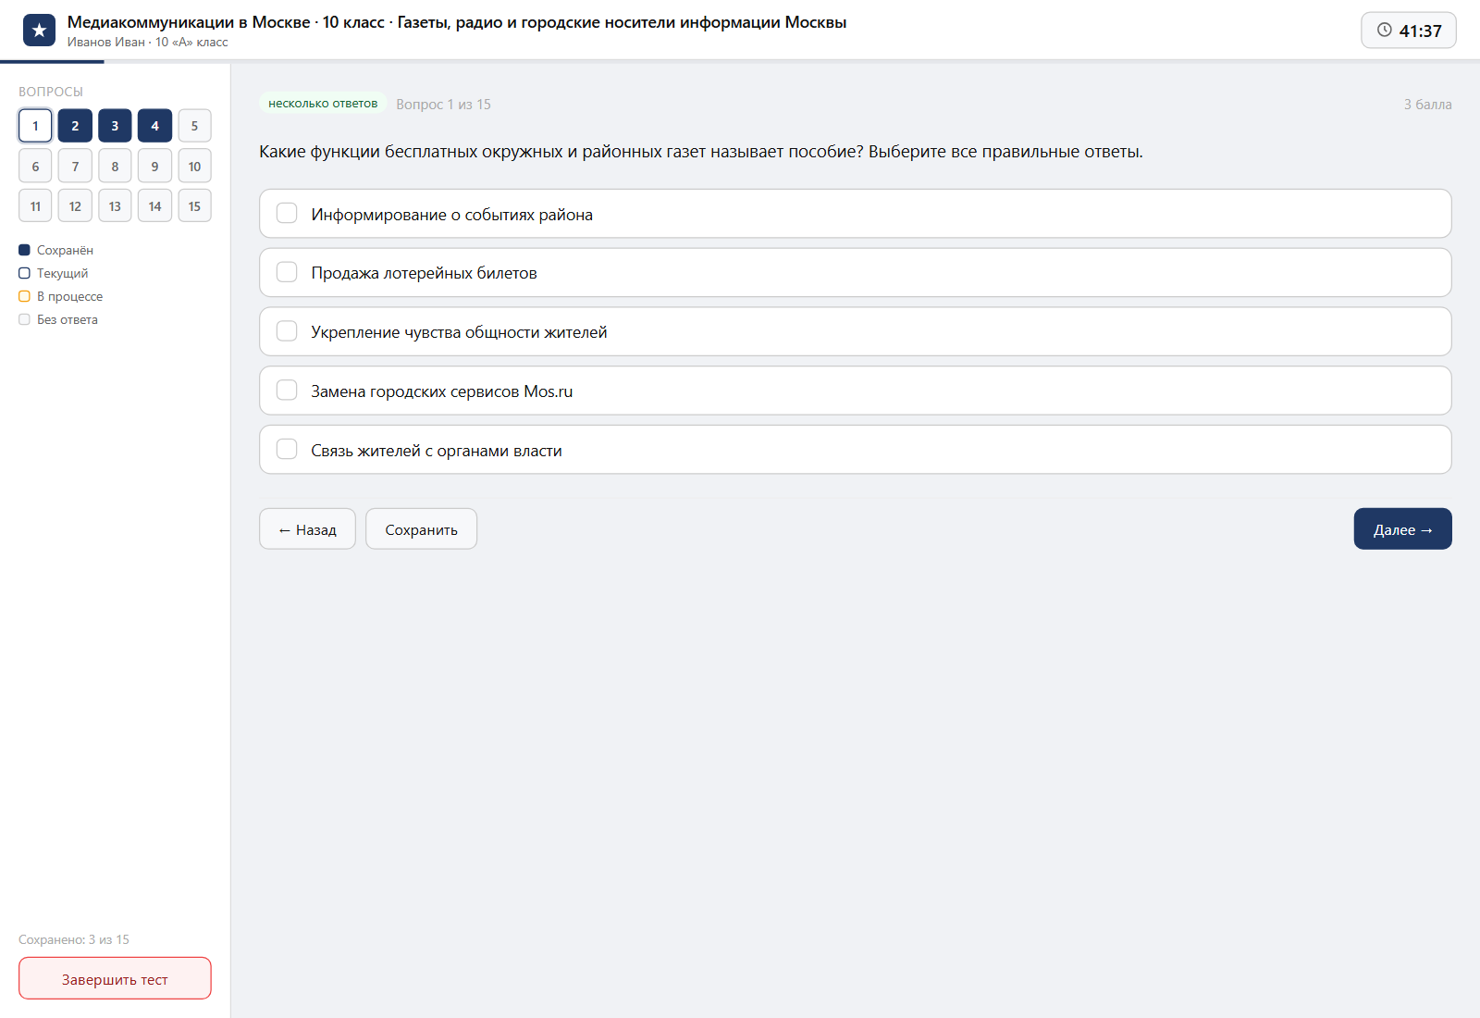
Task: Click the 'Вопрос 1 из 15' label
Action: point(444,105)
